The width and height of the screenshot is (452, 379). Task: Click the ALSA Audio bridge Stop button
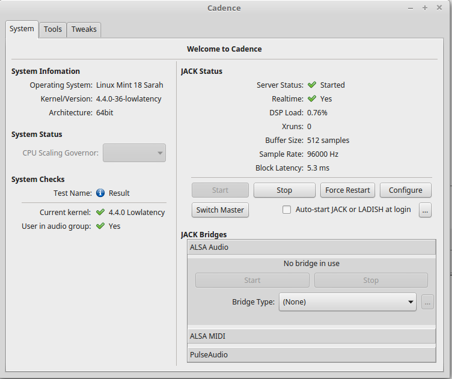pyautogui.click(x=371, y=280)
